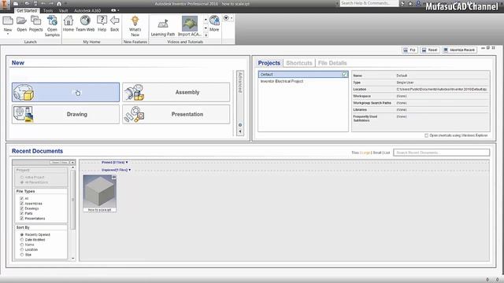This screenshot has height=283, width=504.
Task: Sort recent documents by Date Modified
Action: tap(22, 240)
